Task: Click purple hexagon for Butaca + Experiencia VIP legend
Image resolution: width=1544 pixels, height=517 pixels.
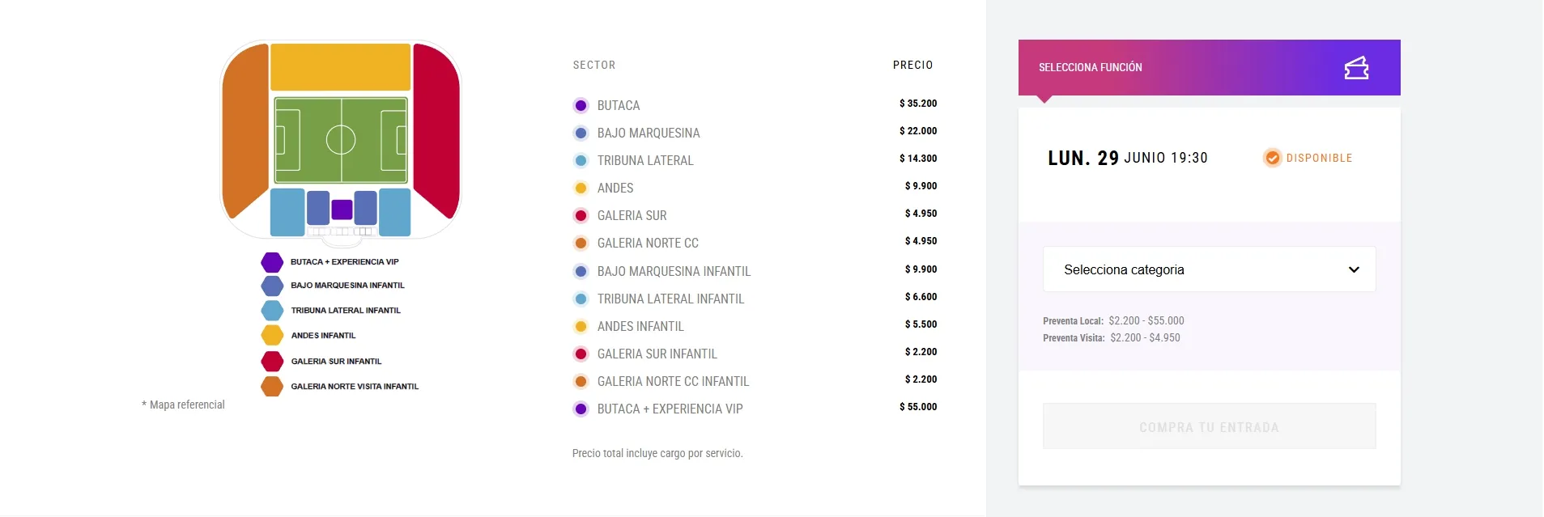Action: tap(272, 262)
